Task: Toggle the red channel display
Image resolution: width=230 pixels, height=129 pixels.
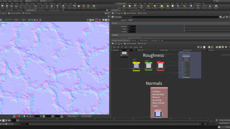Action: point(17,116)
